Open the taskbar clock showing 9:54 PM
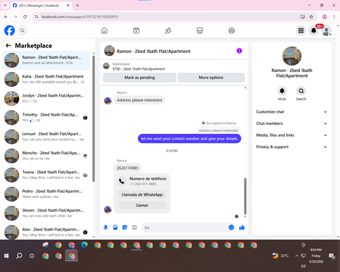Viewport: 340px width, 272px height. pyautogui.click(x=316, y=256)
